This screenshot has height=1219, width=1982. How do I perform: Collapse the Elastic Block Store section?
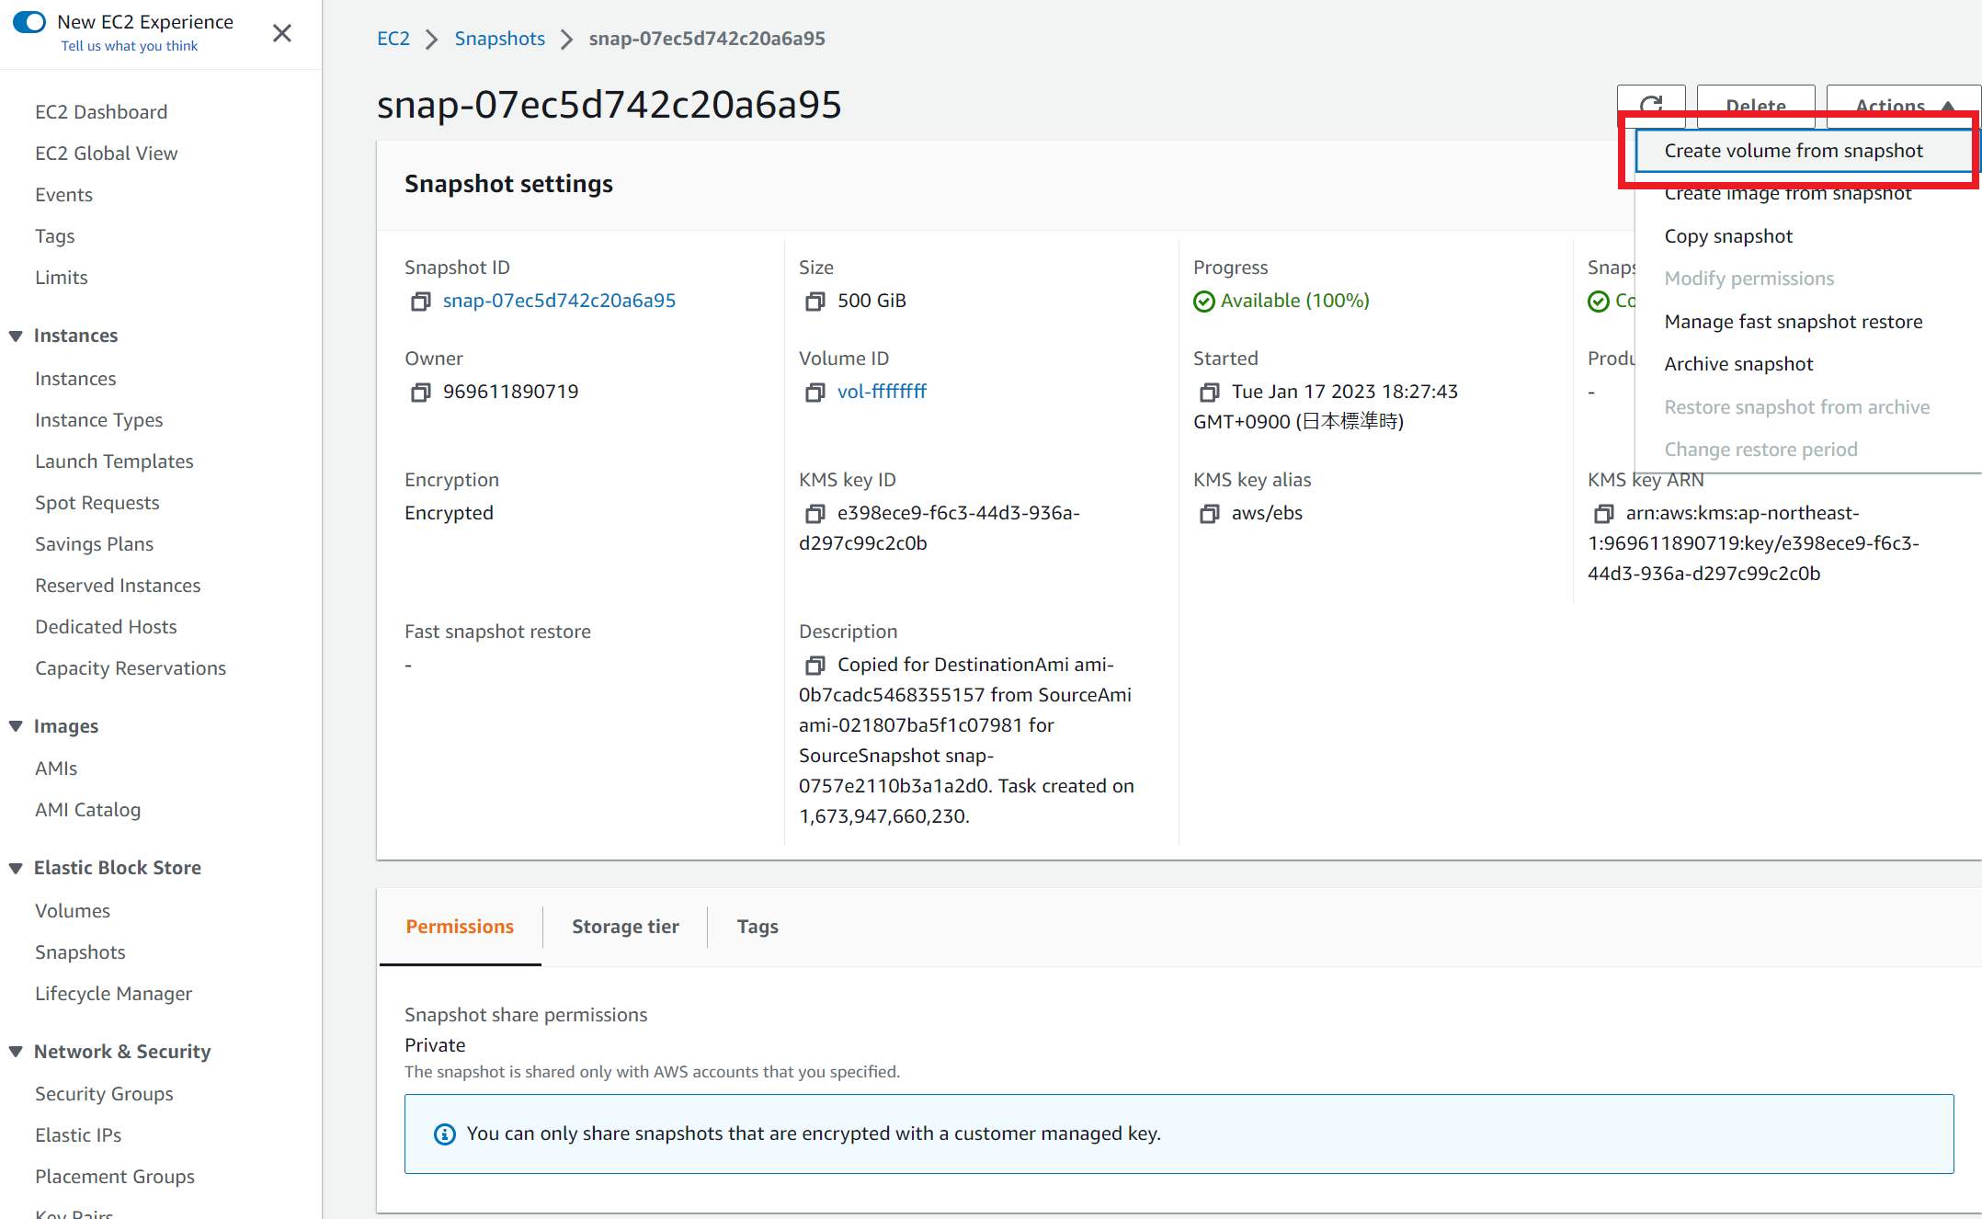click(x=16, y=868)
